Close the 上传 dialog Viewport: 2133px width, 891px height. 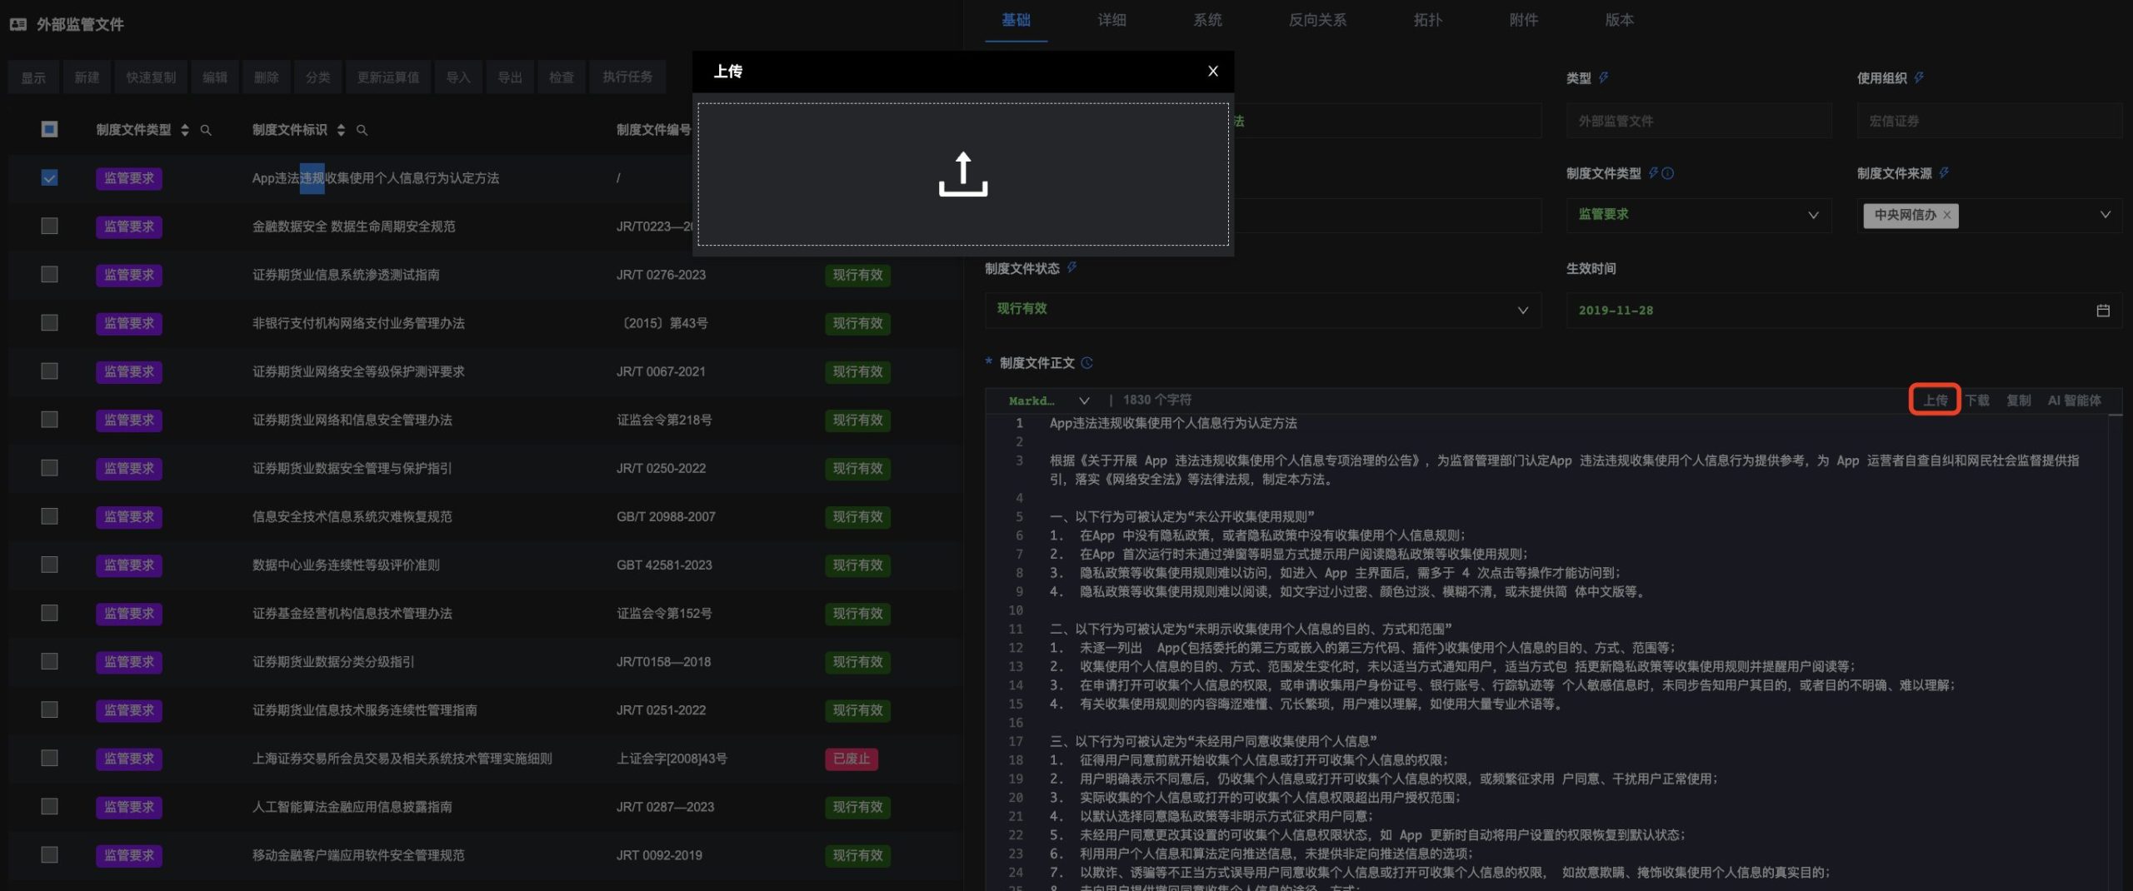(x=1213, y=71)
